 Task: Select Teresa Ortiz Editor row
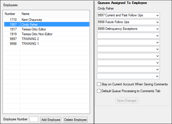[34, 29]
